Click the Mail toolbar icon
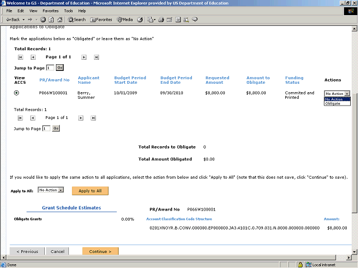 (151, 20)
